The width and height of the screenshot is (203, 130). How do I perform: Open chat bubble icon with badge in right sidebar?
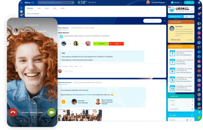click(199, 28)
